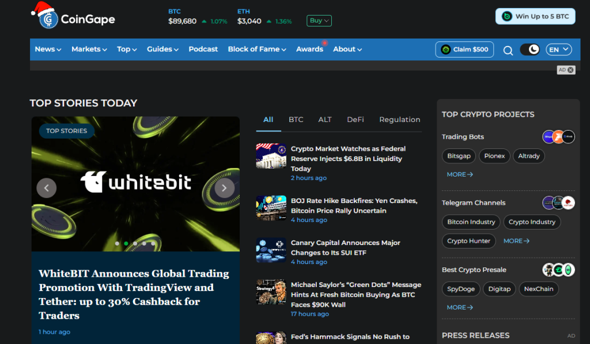Expand the Top menu

pyautogui.click(x=126, y=49)
